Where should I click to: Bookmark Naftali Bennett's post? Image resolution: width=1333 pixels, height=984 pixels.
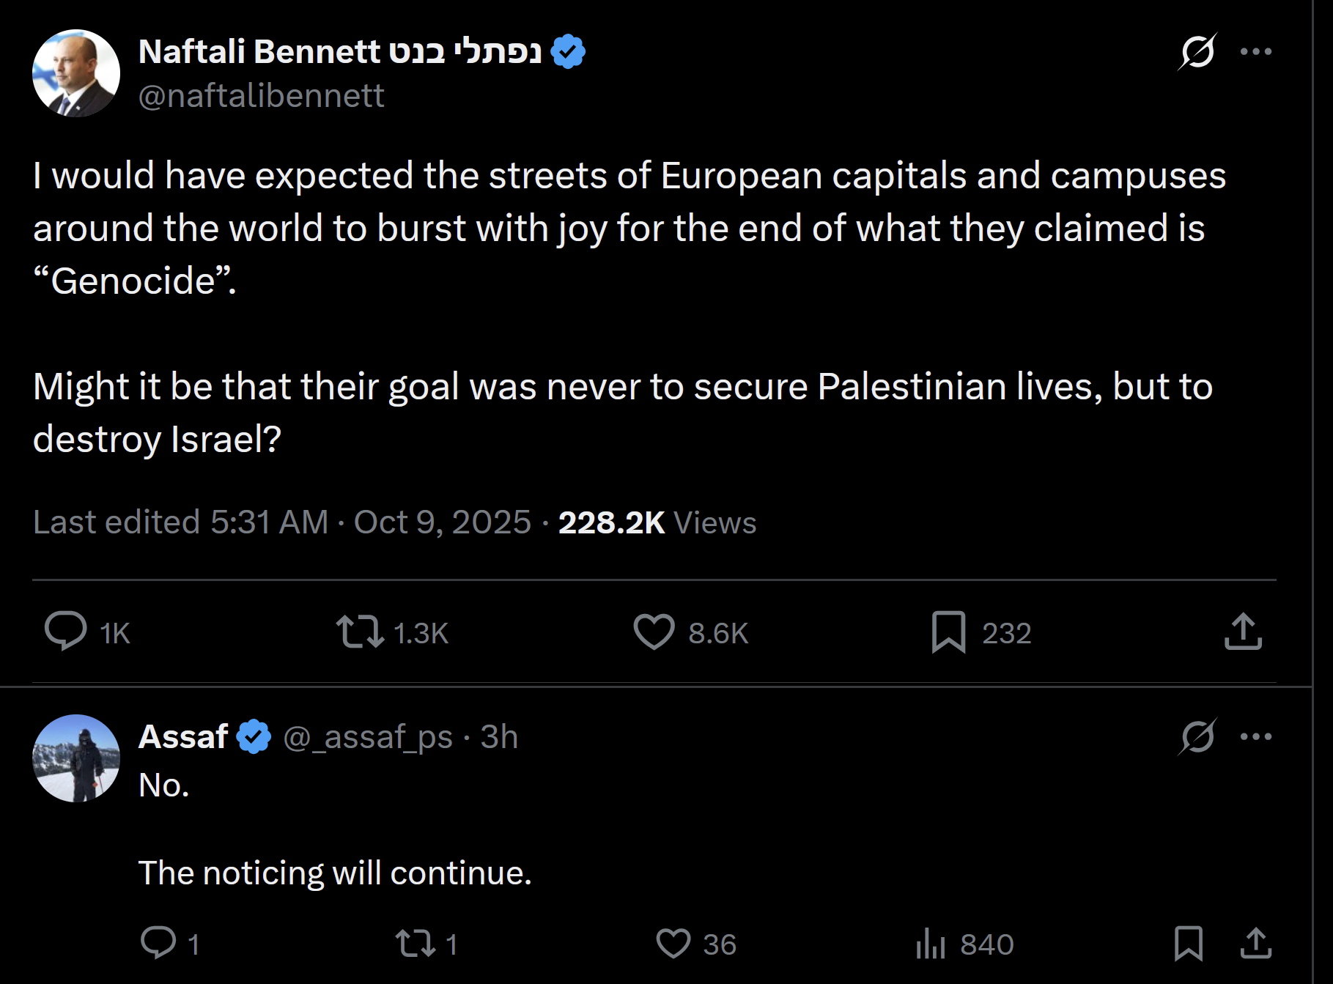click(948, 632)
